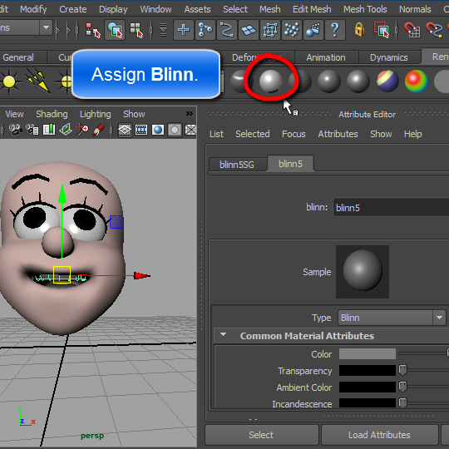The height and width of the screenshot is (449, 449).
Task: Toggle the surfaces selection mask icon
Action: tap(249, 30)
